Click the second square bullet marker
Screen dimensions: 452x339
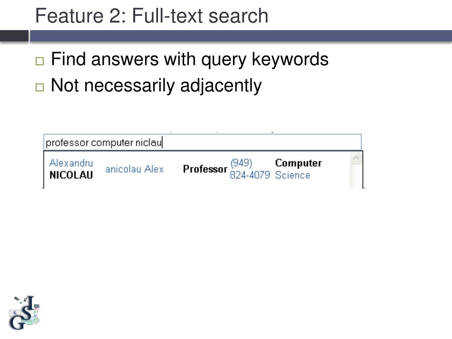click(x=39, y=87)
